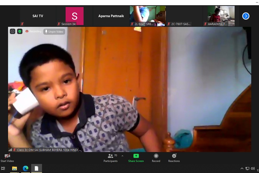Click the red Recording indicator
Viewport: 259px width, 173px height.
[33, 31]
